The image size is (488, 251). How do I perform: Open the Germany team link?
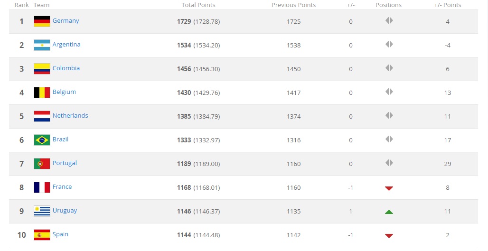(x=66, y=21)
